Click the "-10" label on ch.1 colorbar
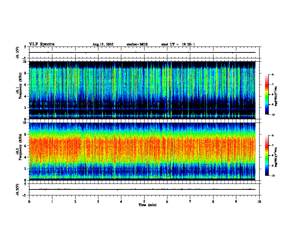The height and width of the screenshot is (226, 292). pyautogui.click(x=273, y=115)
